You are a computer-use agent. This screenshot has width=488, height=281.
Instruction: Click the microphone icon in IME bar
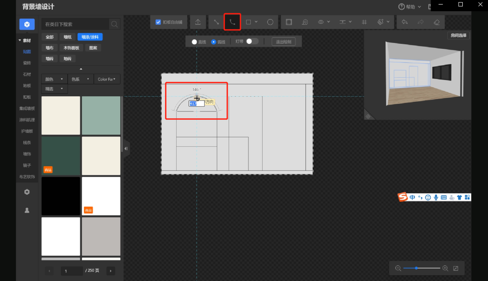pos(436,197)
